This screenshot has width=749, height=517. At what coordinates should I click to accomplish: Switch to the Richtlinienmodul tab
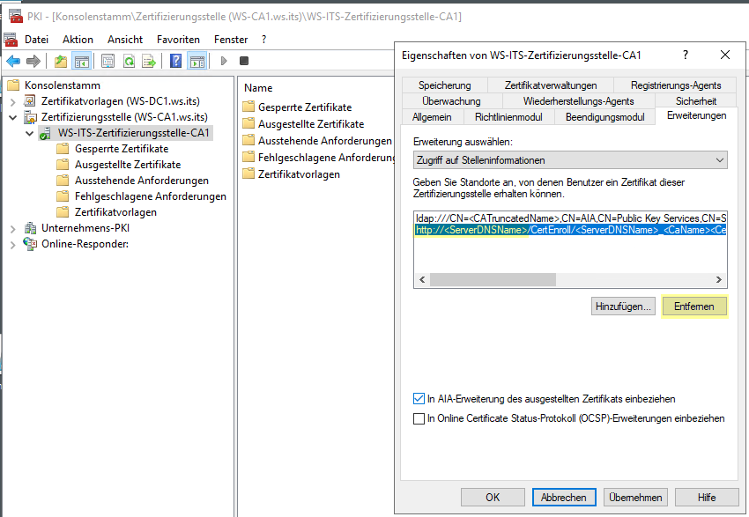point(508,117)
